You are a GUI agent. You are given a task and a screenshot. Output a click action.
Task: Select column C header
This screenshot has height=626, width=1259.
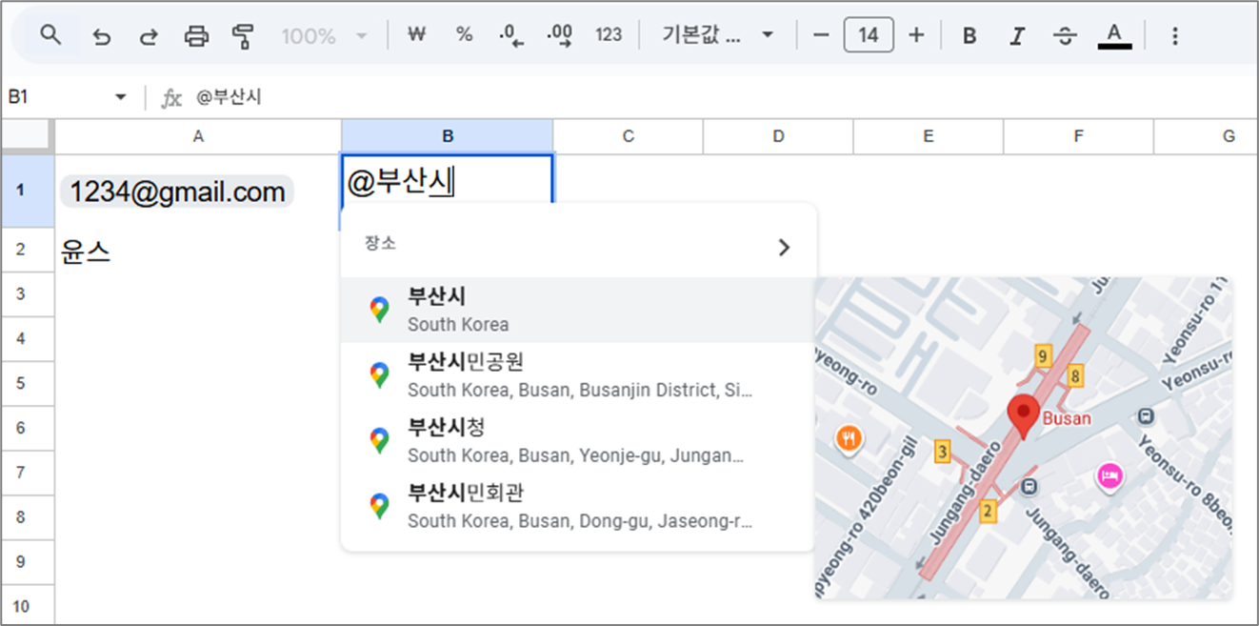point(628,136)
